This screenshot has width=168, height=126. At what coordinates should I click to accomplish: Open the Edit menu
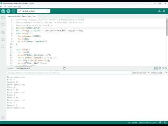click(x=5, y=7)
